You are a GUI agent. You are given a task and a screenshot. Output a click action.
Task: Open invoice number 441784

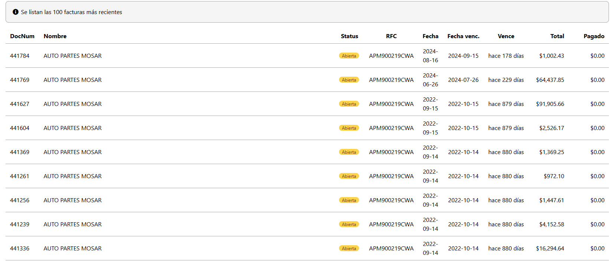(x=20, y=56)
